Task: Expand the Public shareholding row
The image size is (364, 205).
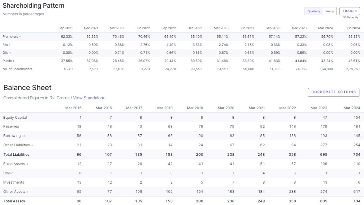Action: [9, 61]
